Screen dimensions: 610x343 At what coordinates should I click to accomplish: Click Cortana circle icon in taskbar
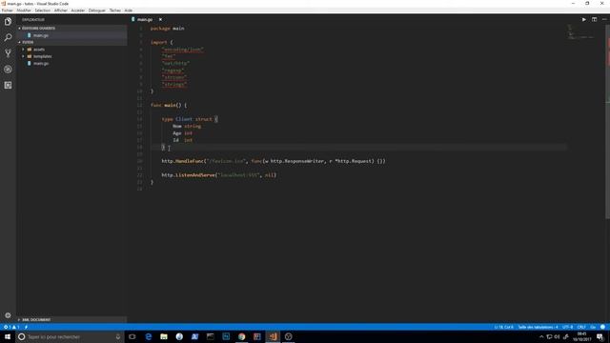click(21, 336)
